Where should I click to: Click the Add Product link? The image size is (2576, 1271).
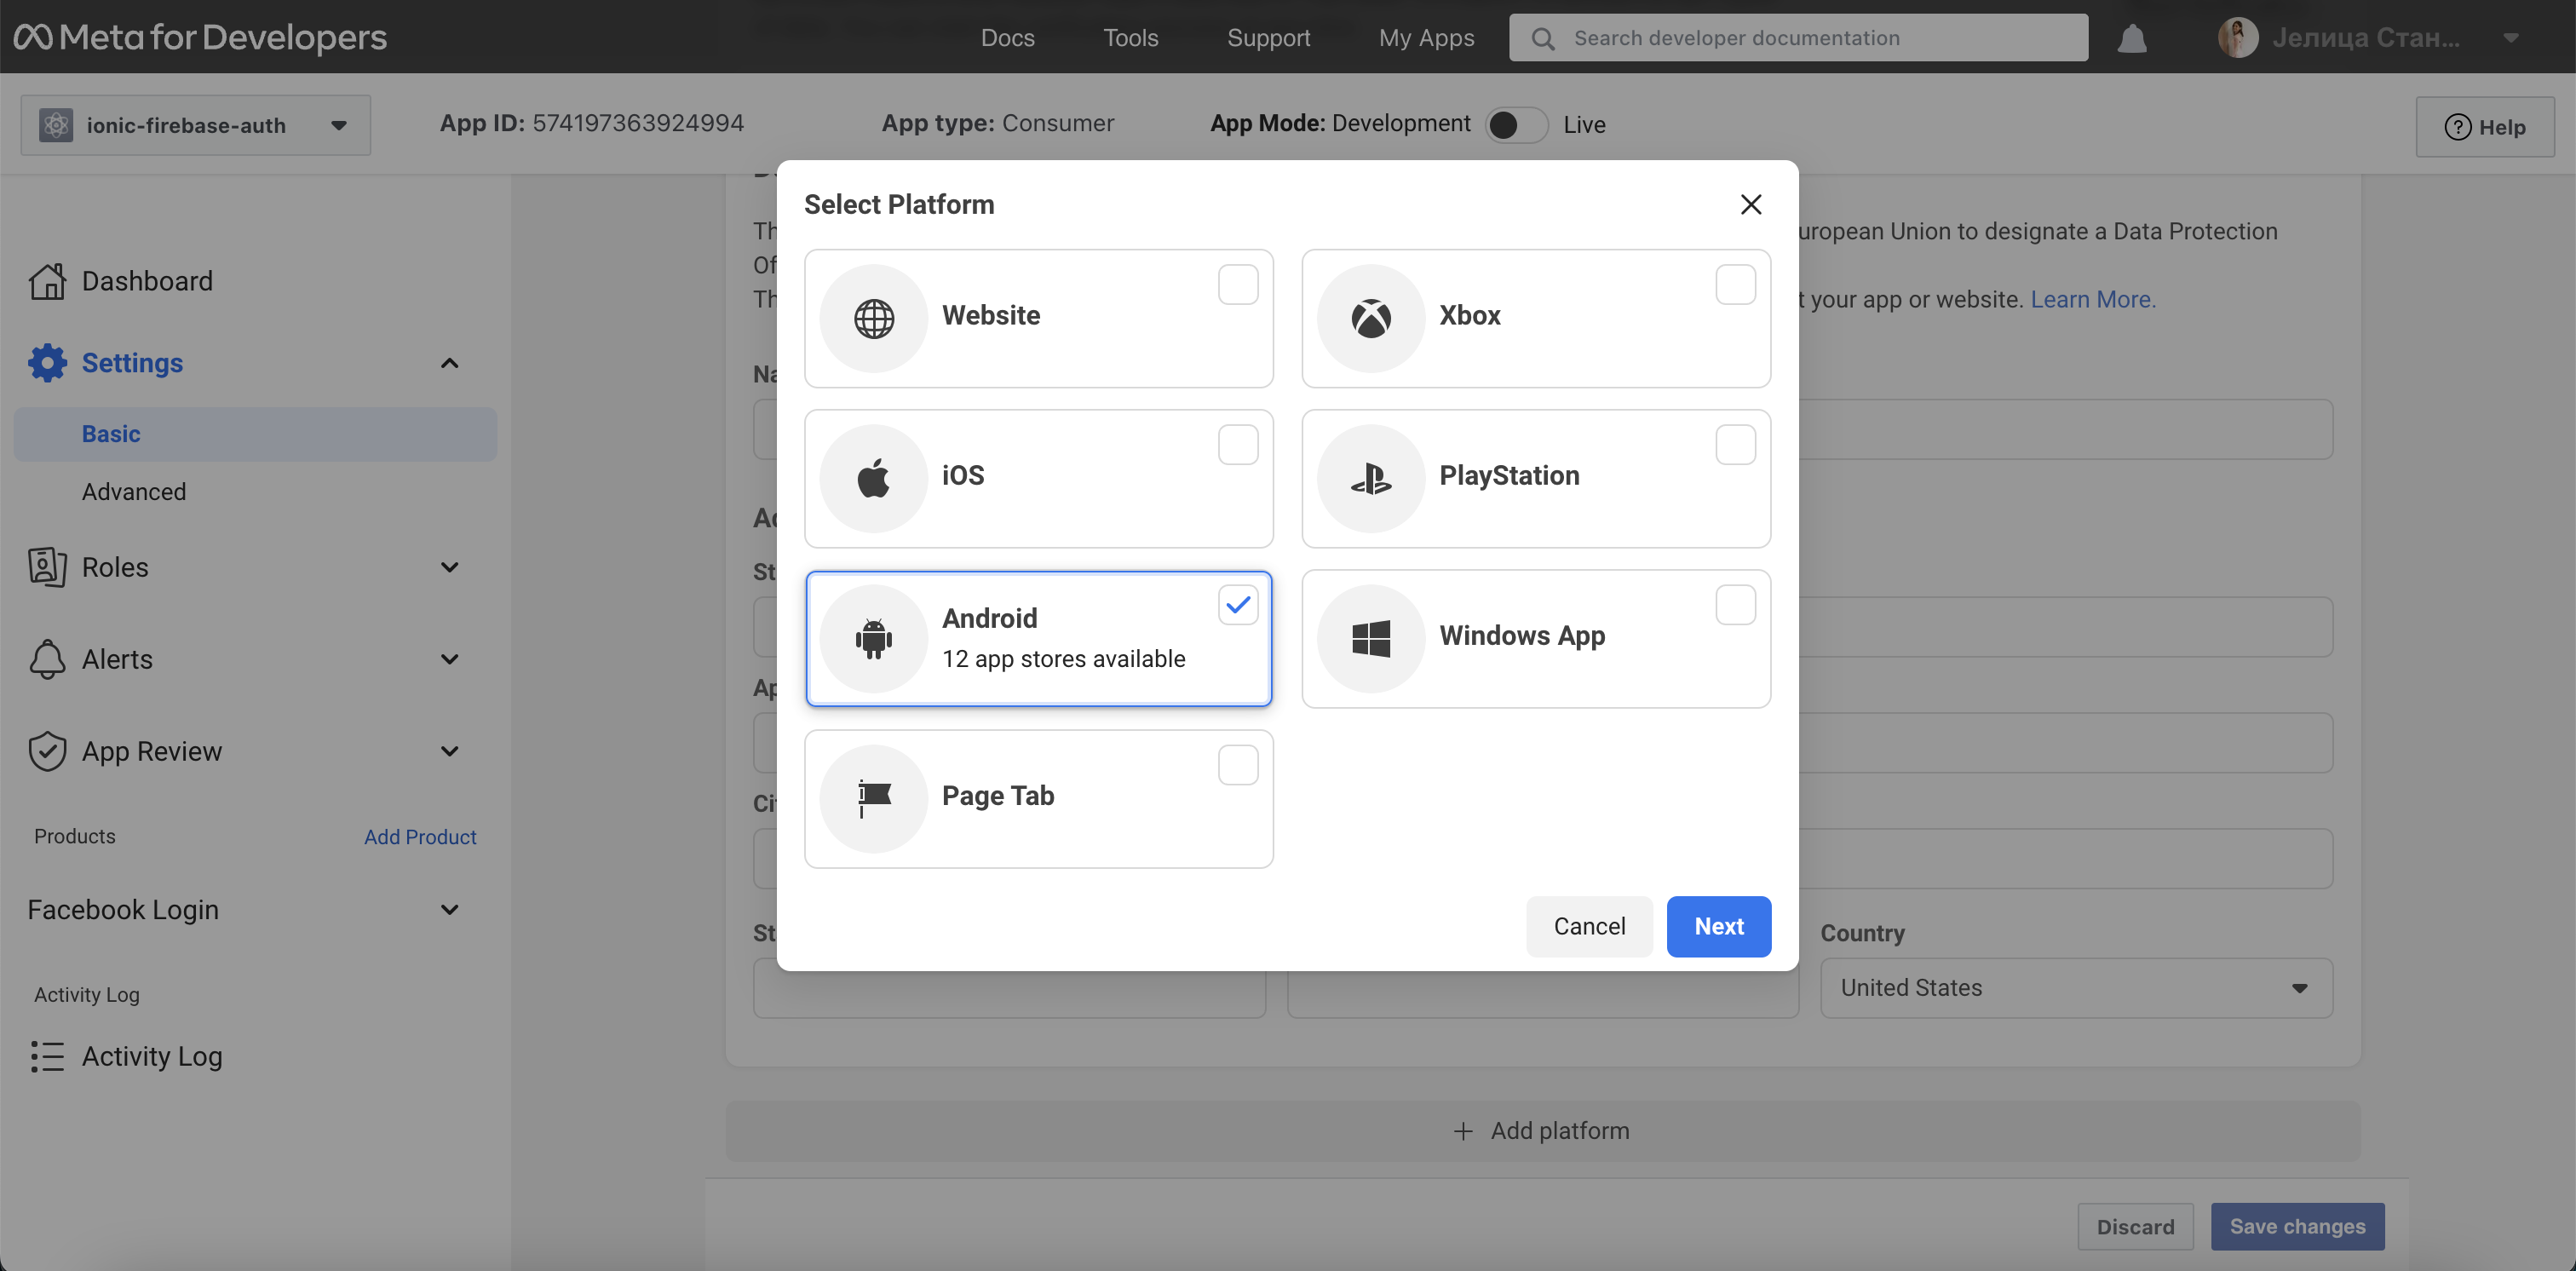click(420, 837)
